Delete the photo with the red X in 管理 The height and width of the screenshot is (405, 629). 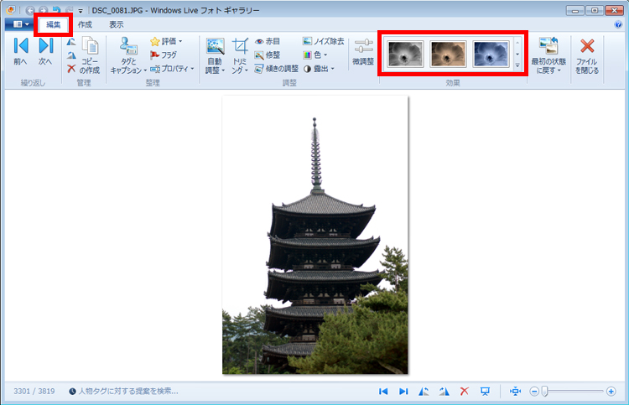click(71, 69)
